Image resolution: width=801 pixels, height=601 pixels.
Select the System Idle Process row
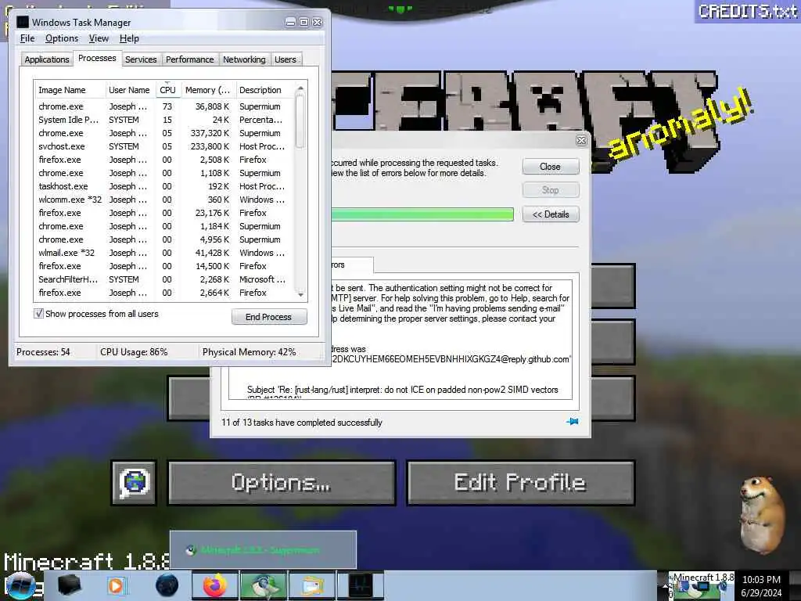point(164,120)
